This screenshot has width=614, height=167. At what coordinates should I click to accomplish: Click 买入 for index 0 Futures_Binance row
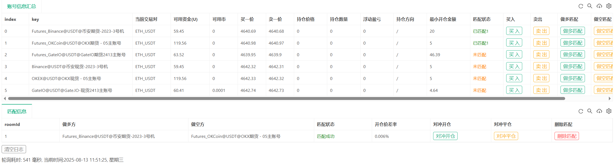[x=514, y=31]
